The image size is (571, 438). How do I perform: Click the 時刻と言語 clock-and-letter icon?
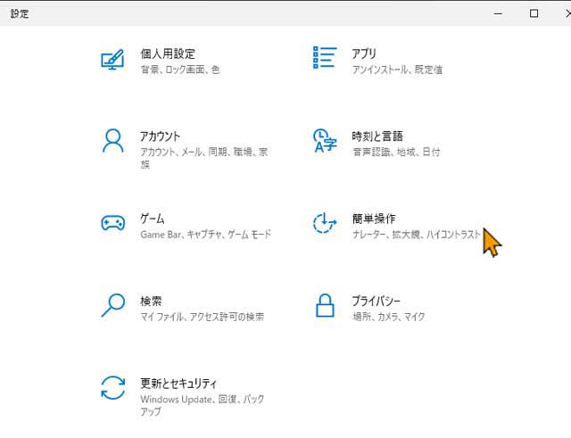click(324, 142)
